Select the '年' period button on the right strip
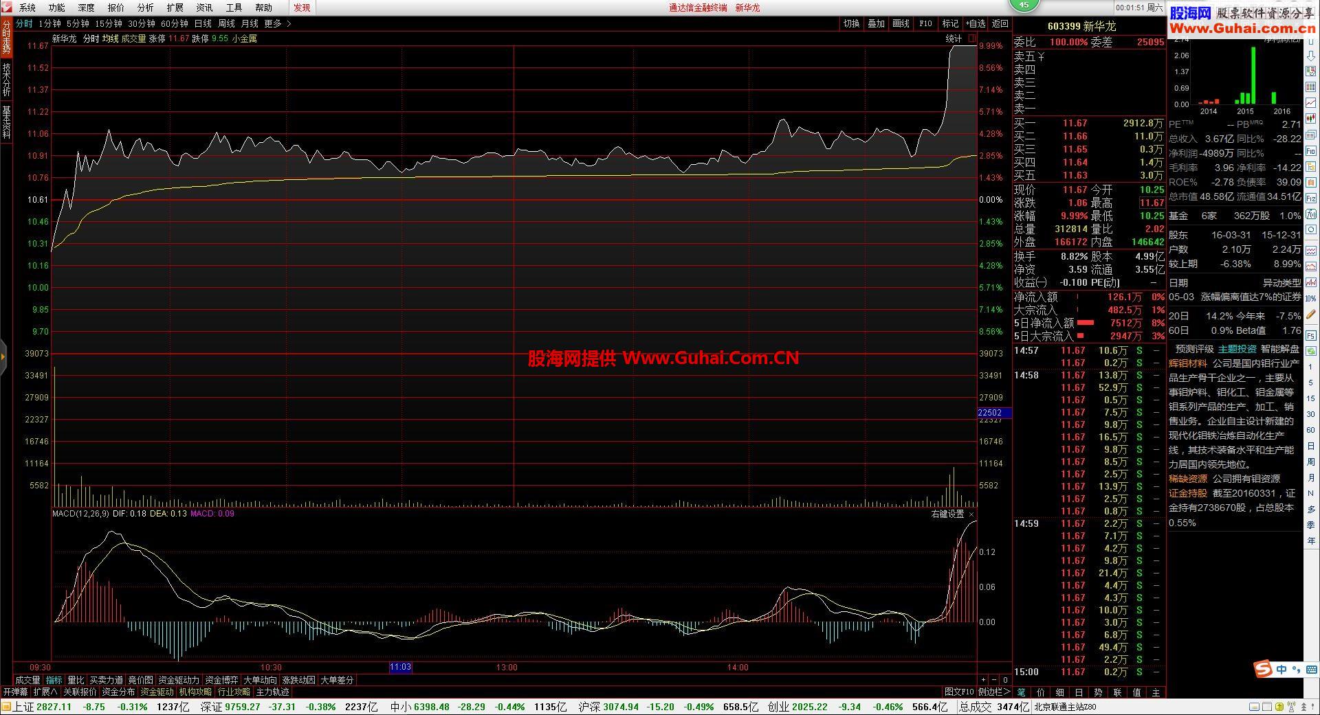This screenshot has width=1320, height=715. click(x=1311, y=541)
